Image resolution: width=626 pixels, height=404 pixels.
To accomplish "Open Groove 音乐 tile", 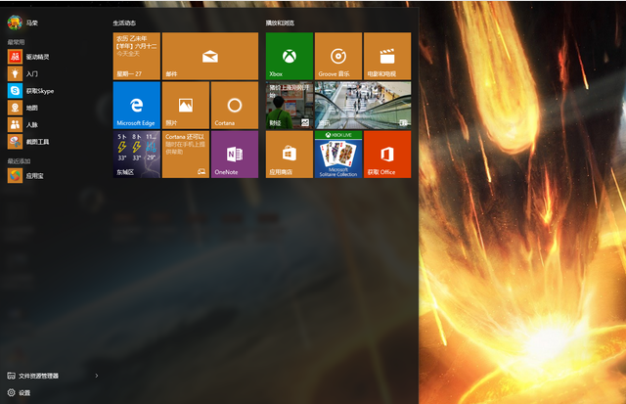I will tap(338, 56).
